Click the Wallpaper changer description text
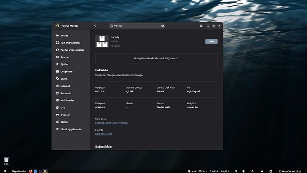 pos(119,75)
